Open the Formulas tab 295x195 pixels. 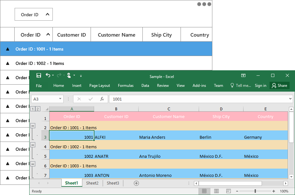coord(126,86)
